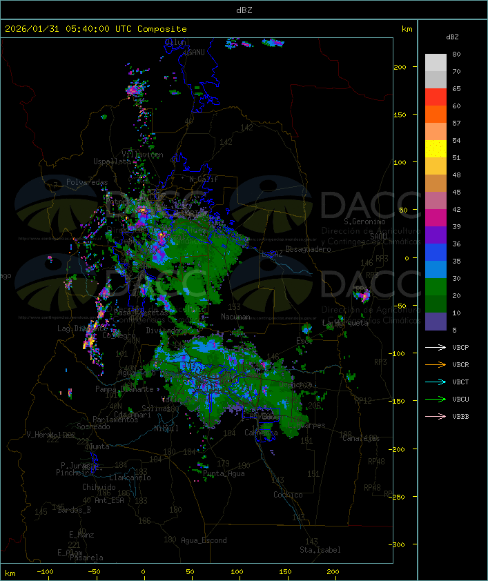Click the dBZ title at the top

244,10
